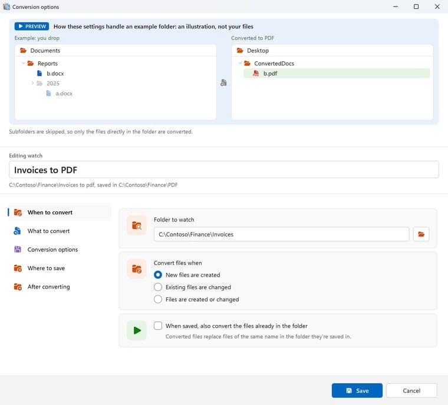Click the app icon in title bar

click(6, 6)
